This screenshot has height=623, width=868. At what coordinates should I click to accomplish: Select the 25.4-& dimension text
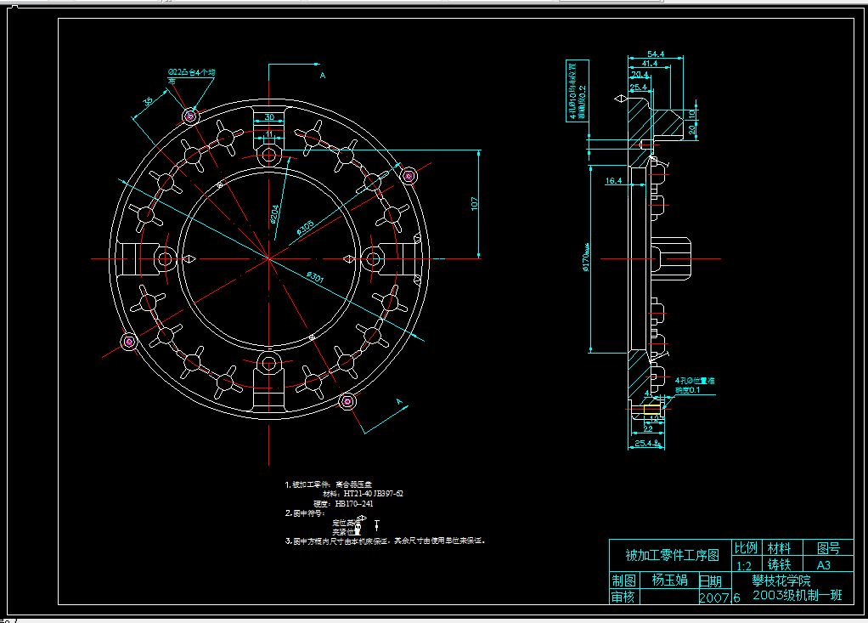click(x=648, y=443)
